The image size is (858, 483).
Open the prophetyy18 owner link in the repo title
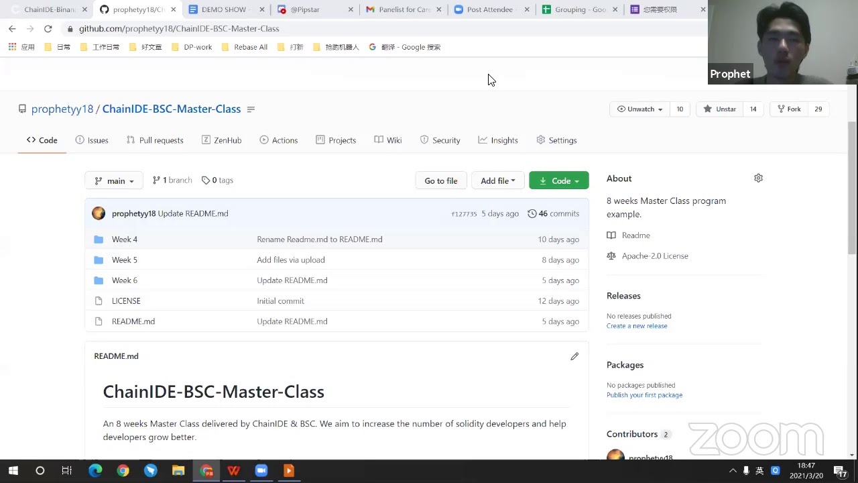pos(62,109)
